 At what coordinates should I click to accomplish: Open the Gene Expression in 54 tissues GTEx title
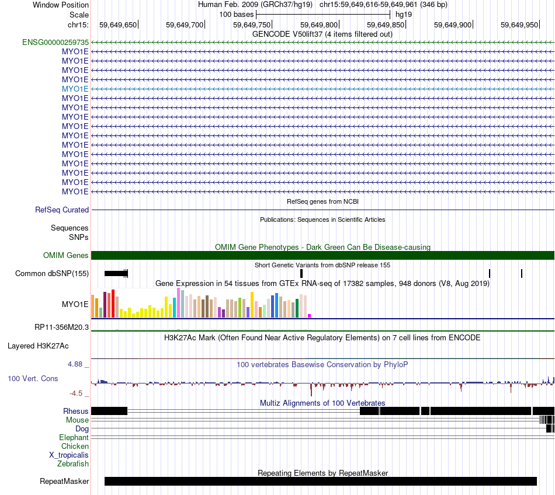click(x=322, y=284)
